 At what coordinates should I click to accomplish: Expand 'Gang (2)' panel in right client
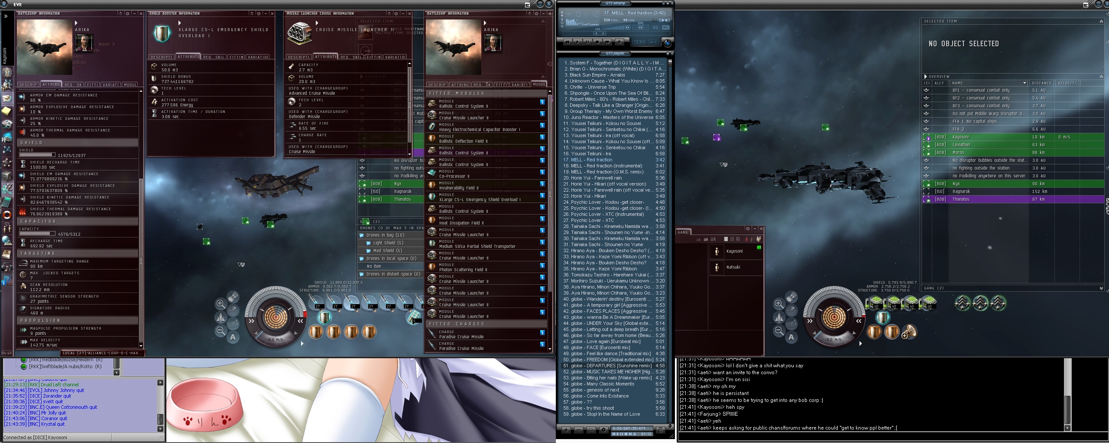pos(1101,288)
